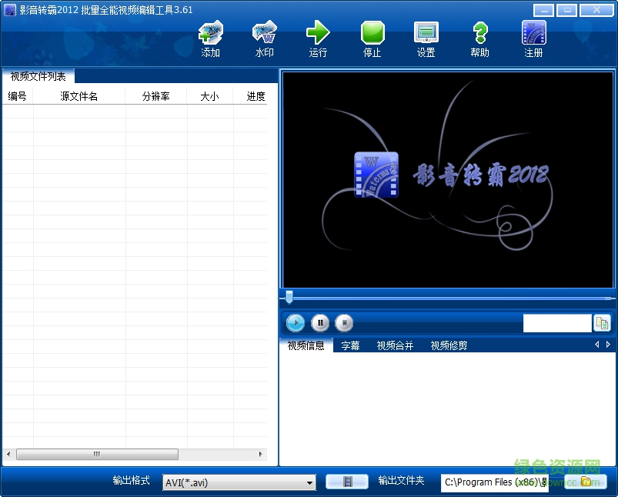Click the 停止 (Stop) icon

[372, 34]
